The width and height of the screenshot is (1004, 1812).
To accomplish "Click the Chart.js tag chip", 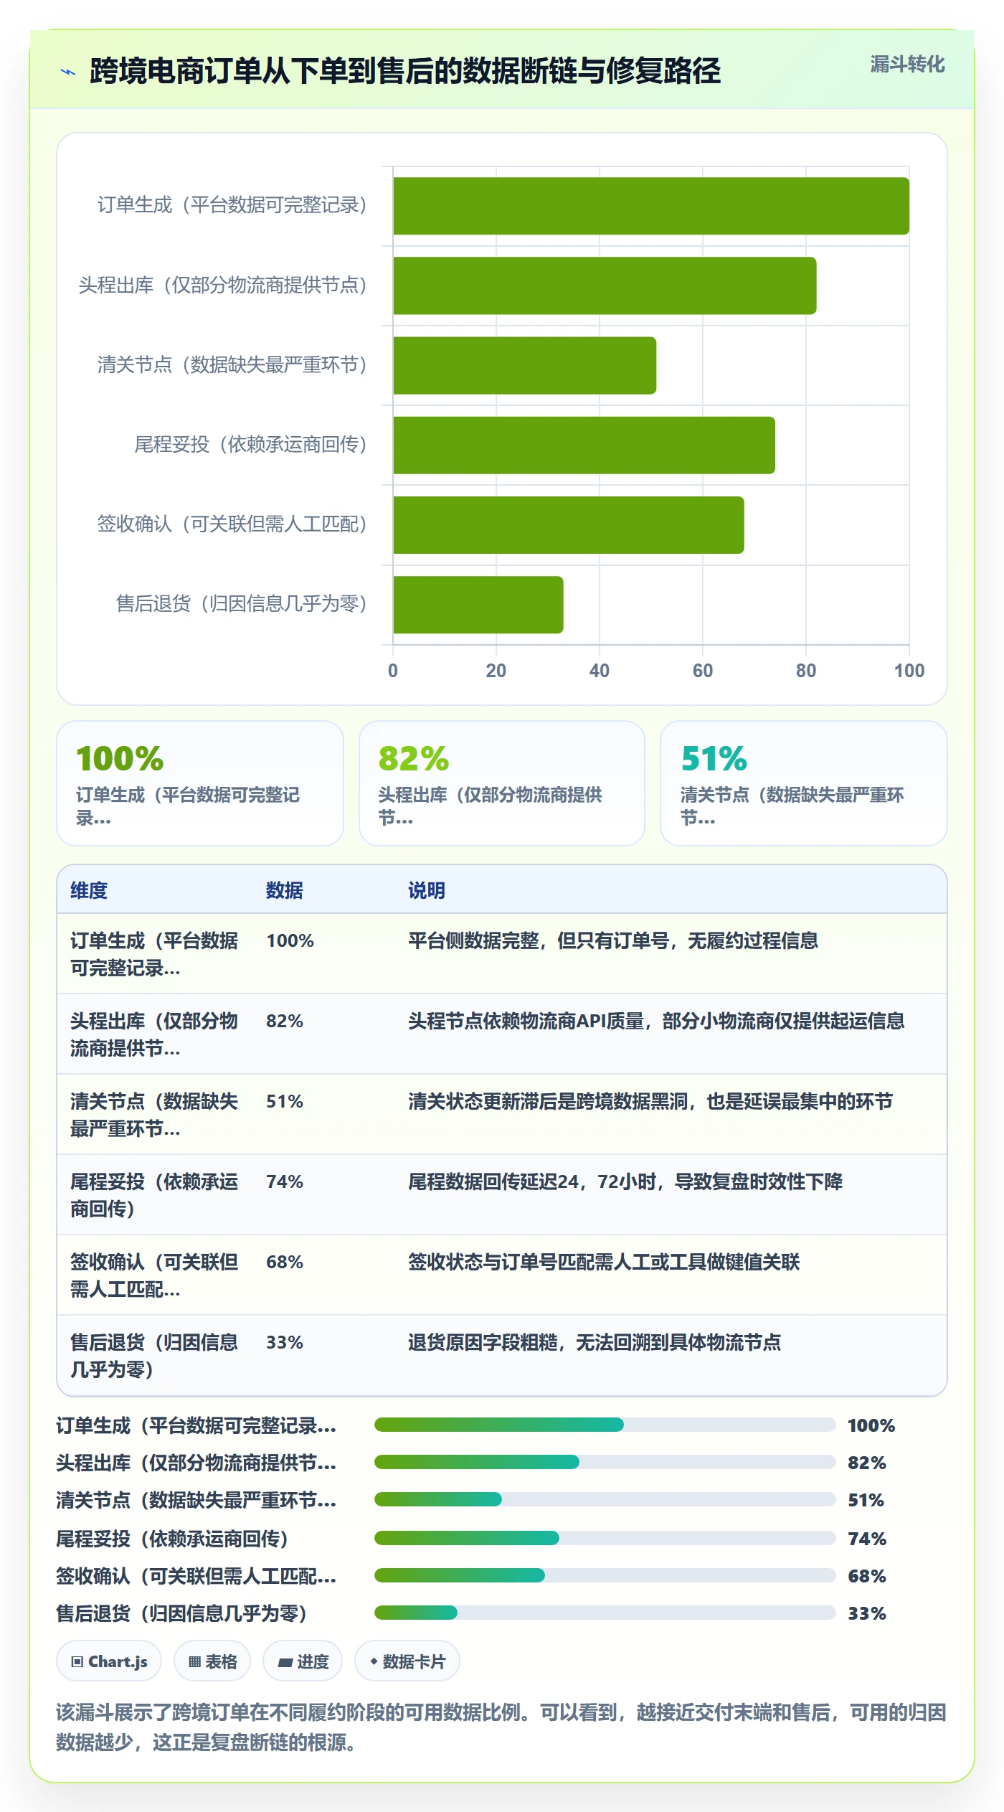I will point(109,1661).
